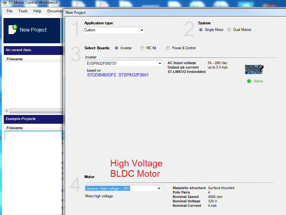Click the 320 V nominal voltage value
The image size is (286, 215).
click(x=212, y=201)
